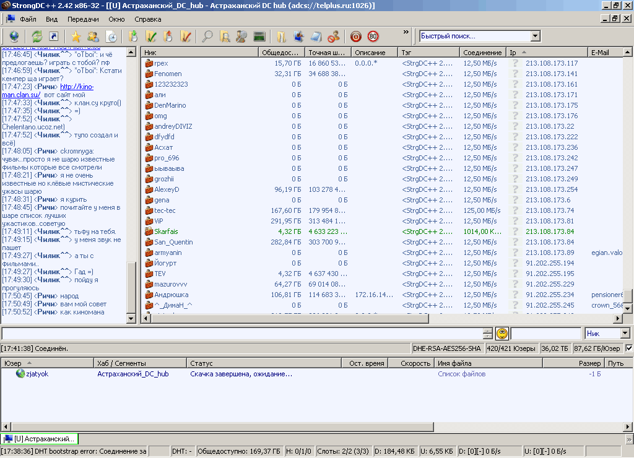Sort user list by Ник column header
Screen dimensions: 634x458
[x=200, y=53]
